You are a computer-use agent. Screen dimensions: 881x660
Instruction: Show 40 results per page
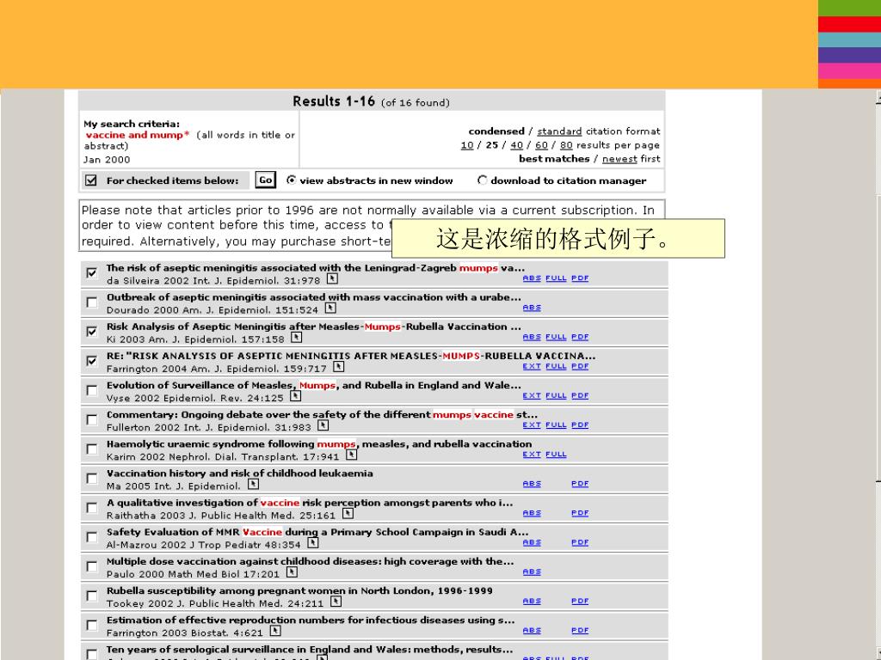[516, 145]
